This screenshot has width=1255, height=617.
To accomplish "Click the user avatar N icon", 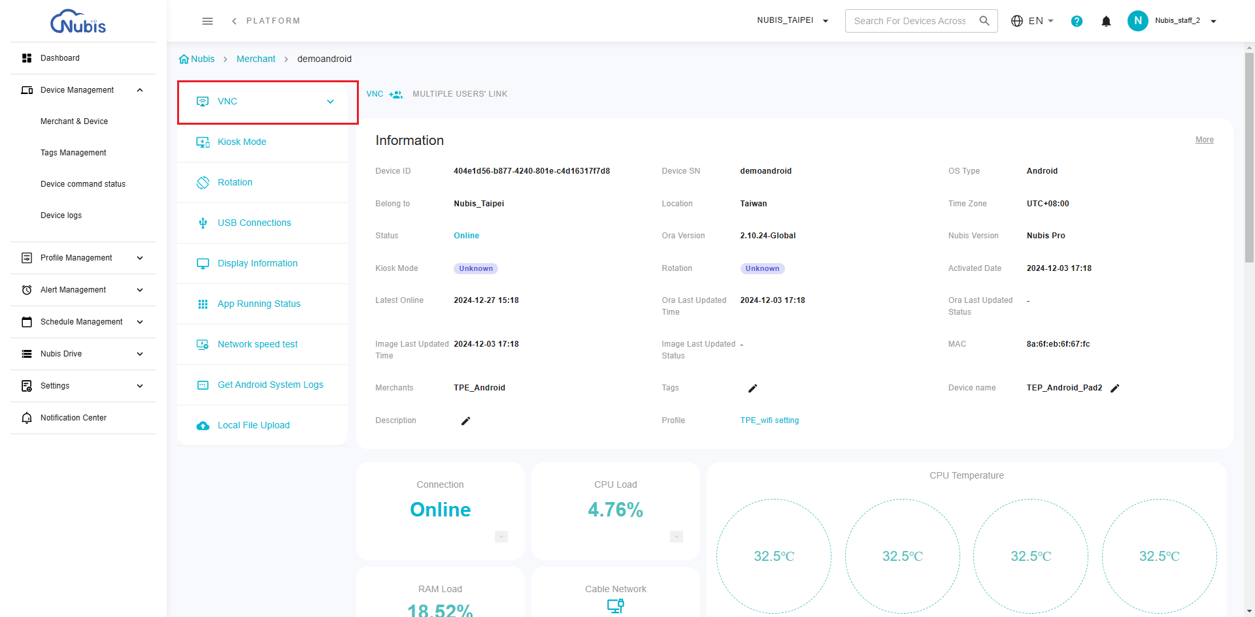I will pyautogui.click(x=1137, y=21).
